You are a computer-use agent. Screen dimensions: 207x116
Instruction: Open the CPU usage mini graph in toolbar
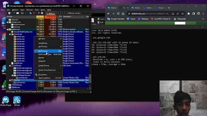51,13
